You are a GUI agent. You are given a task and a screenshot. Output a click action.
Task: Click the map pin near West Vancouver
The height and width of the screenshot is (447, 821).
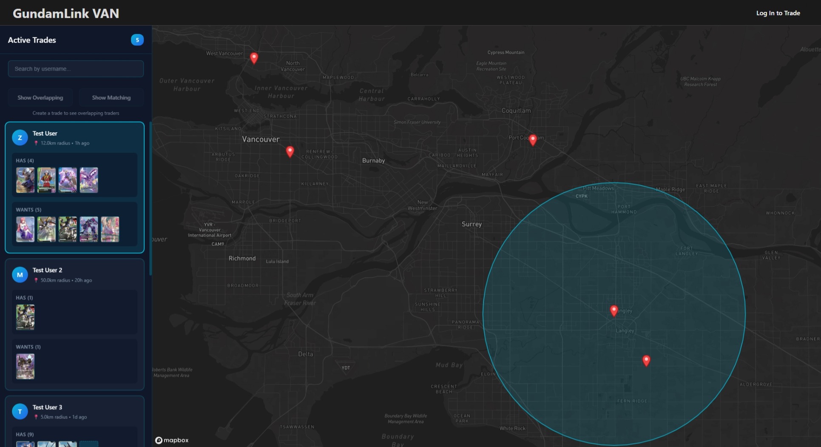click(x=254, y=57)
